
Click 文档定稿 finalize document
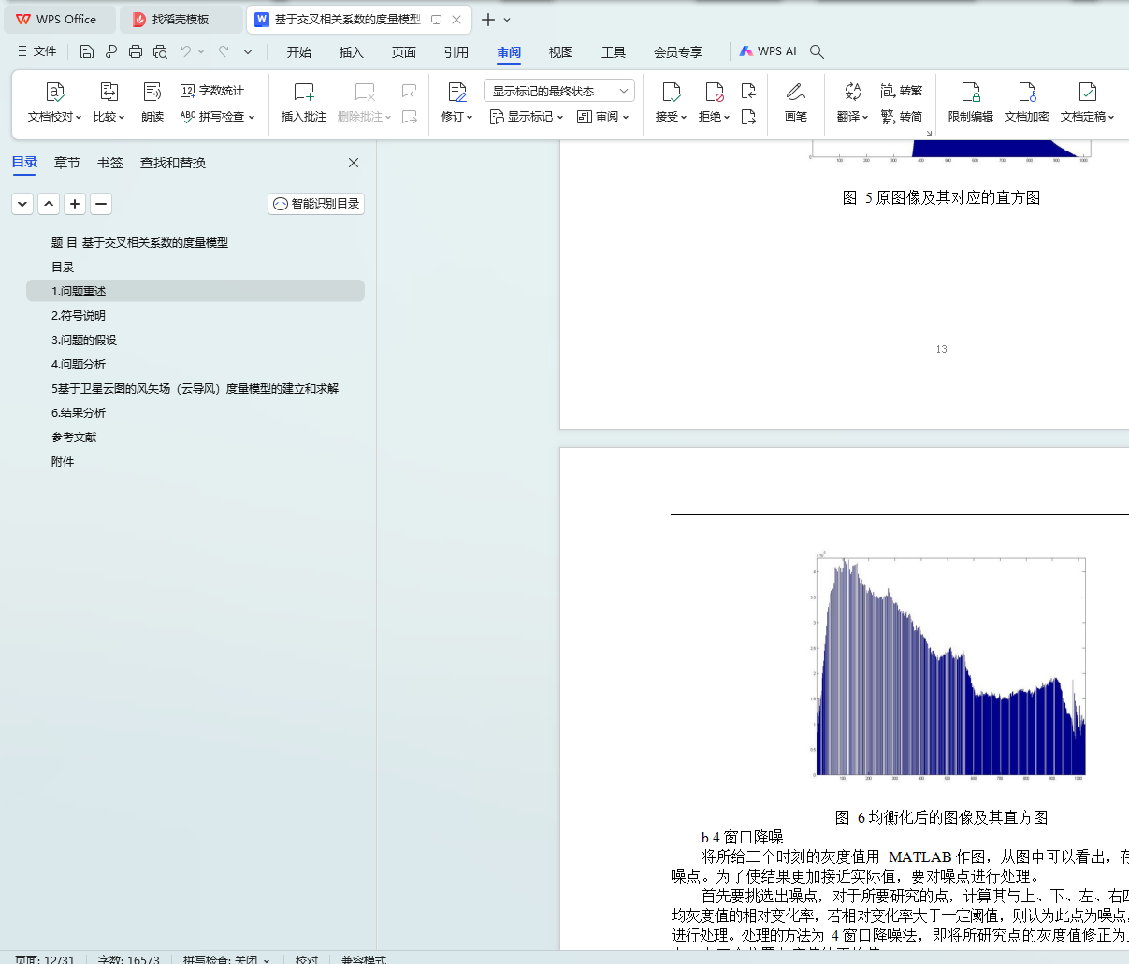click(1087, 102)
